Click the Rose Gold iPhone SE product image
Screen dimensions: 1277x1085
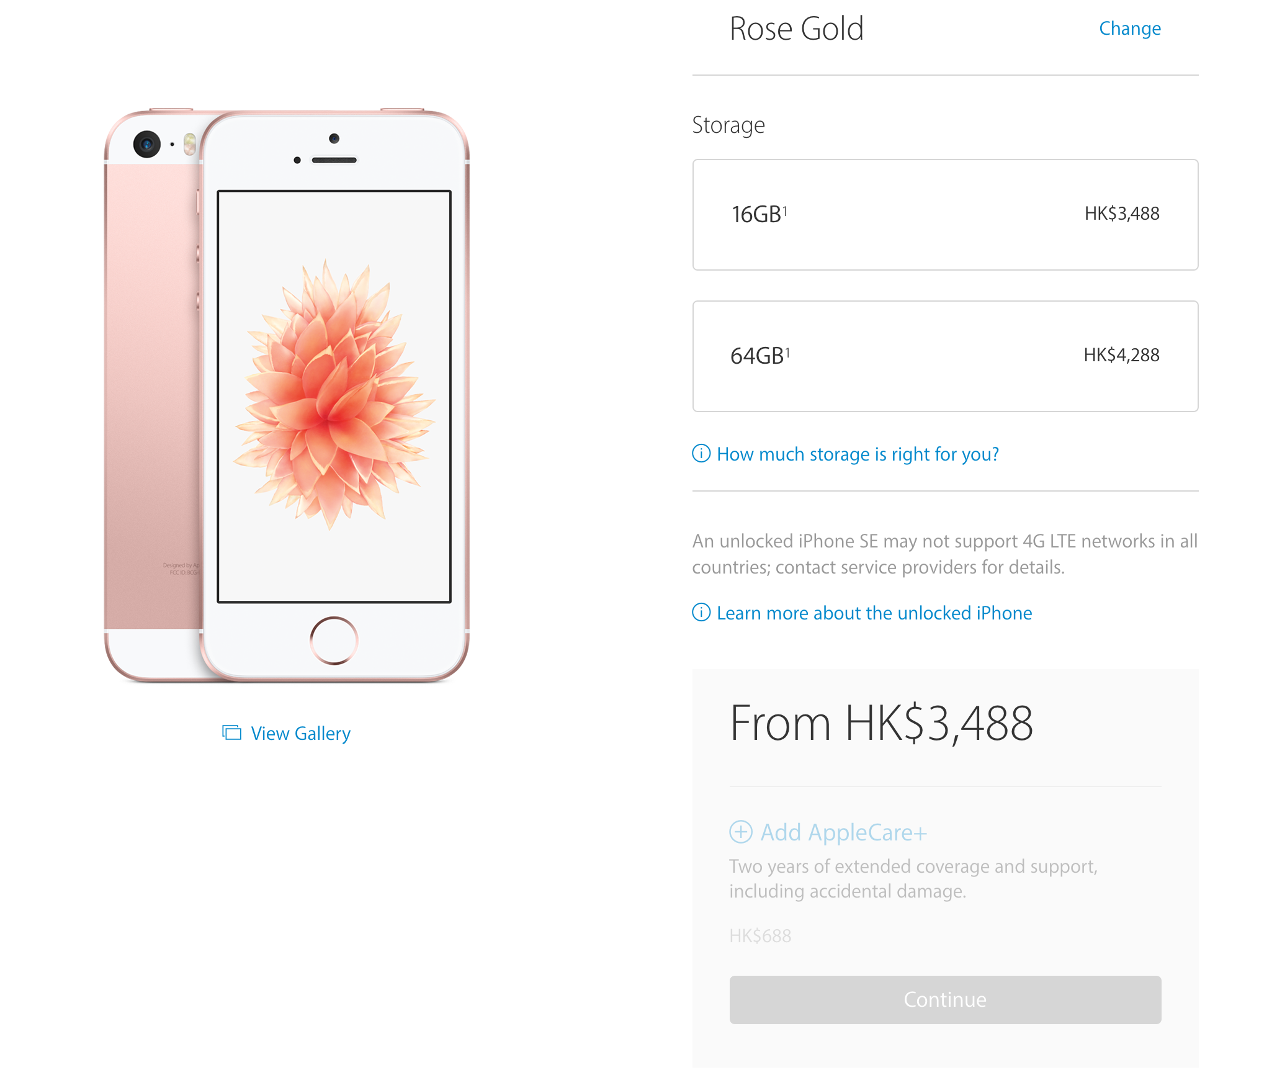tap(287, 396)
